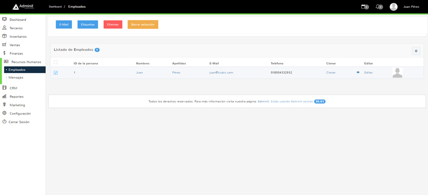428x195 pixels.
Task: Click the Clonar link for Juan
Action: click(x=331, y=73)
